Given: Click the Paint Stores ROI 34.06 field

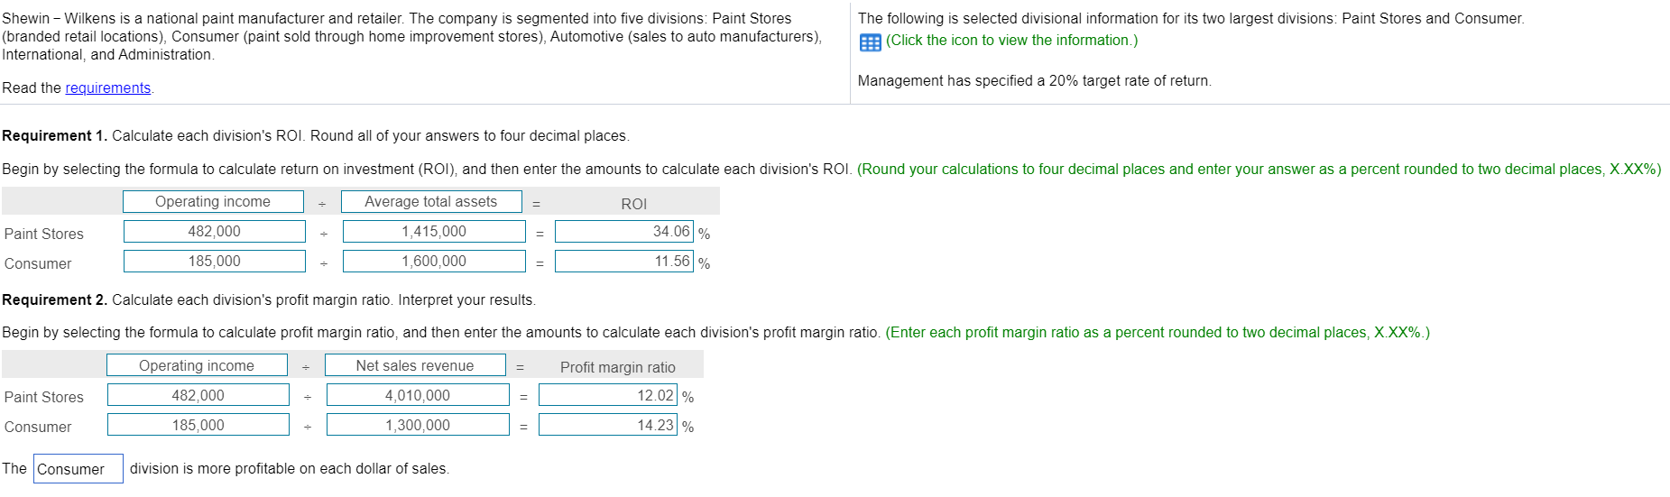Looking at the screenshot, I should 624,232.
